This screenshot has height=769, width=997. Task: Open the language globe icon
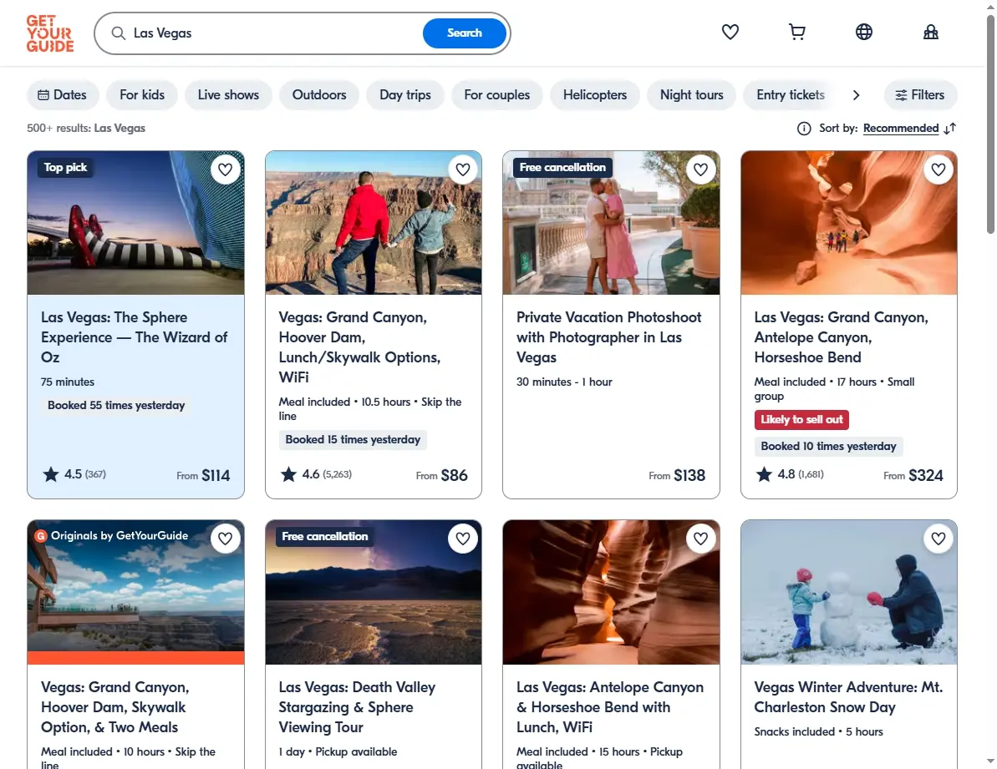pyautogui.click(x=863, y=32)
